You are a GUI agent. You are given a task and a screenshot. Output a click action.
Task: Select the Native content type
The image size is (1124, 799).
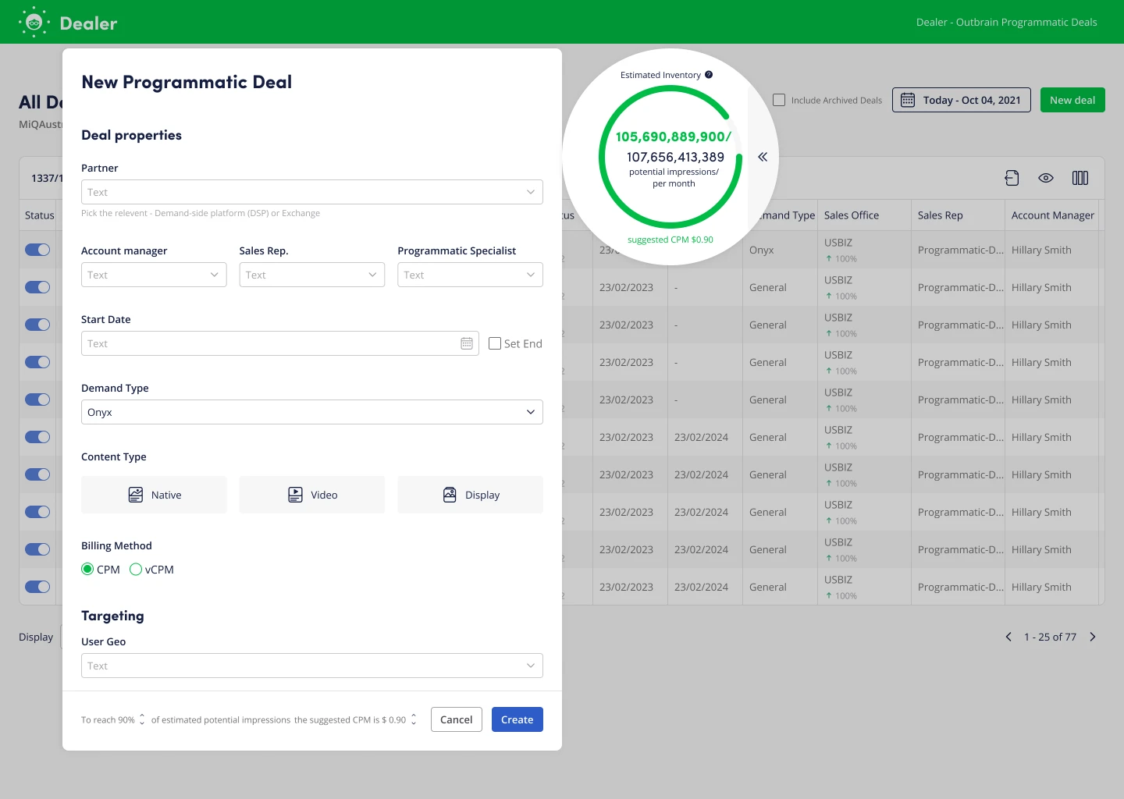point(154,495)
